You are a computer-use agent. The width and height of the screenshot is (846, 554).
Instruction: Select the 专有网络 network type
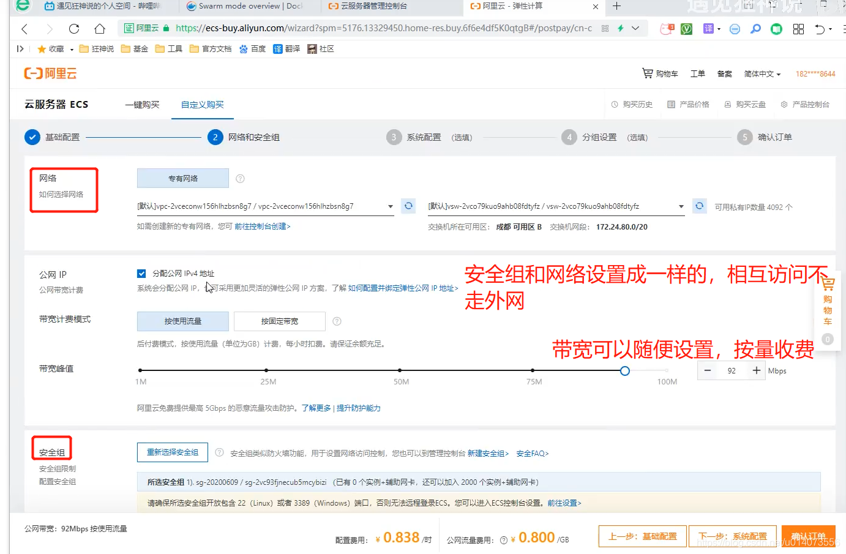tap(183, 178)
